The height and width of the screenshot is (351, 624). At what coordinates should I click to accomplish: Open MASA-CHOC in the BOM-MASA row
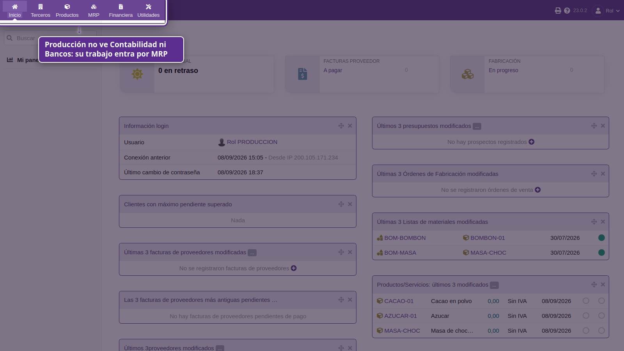(485, 253)
